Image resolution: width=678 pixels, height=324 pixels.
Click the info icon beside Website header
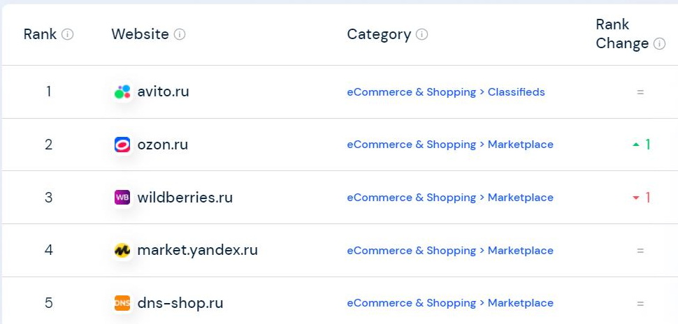(x=180, y=34)
